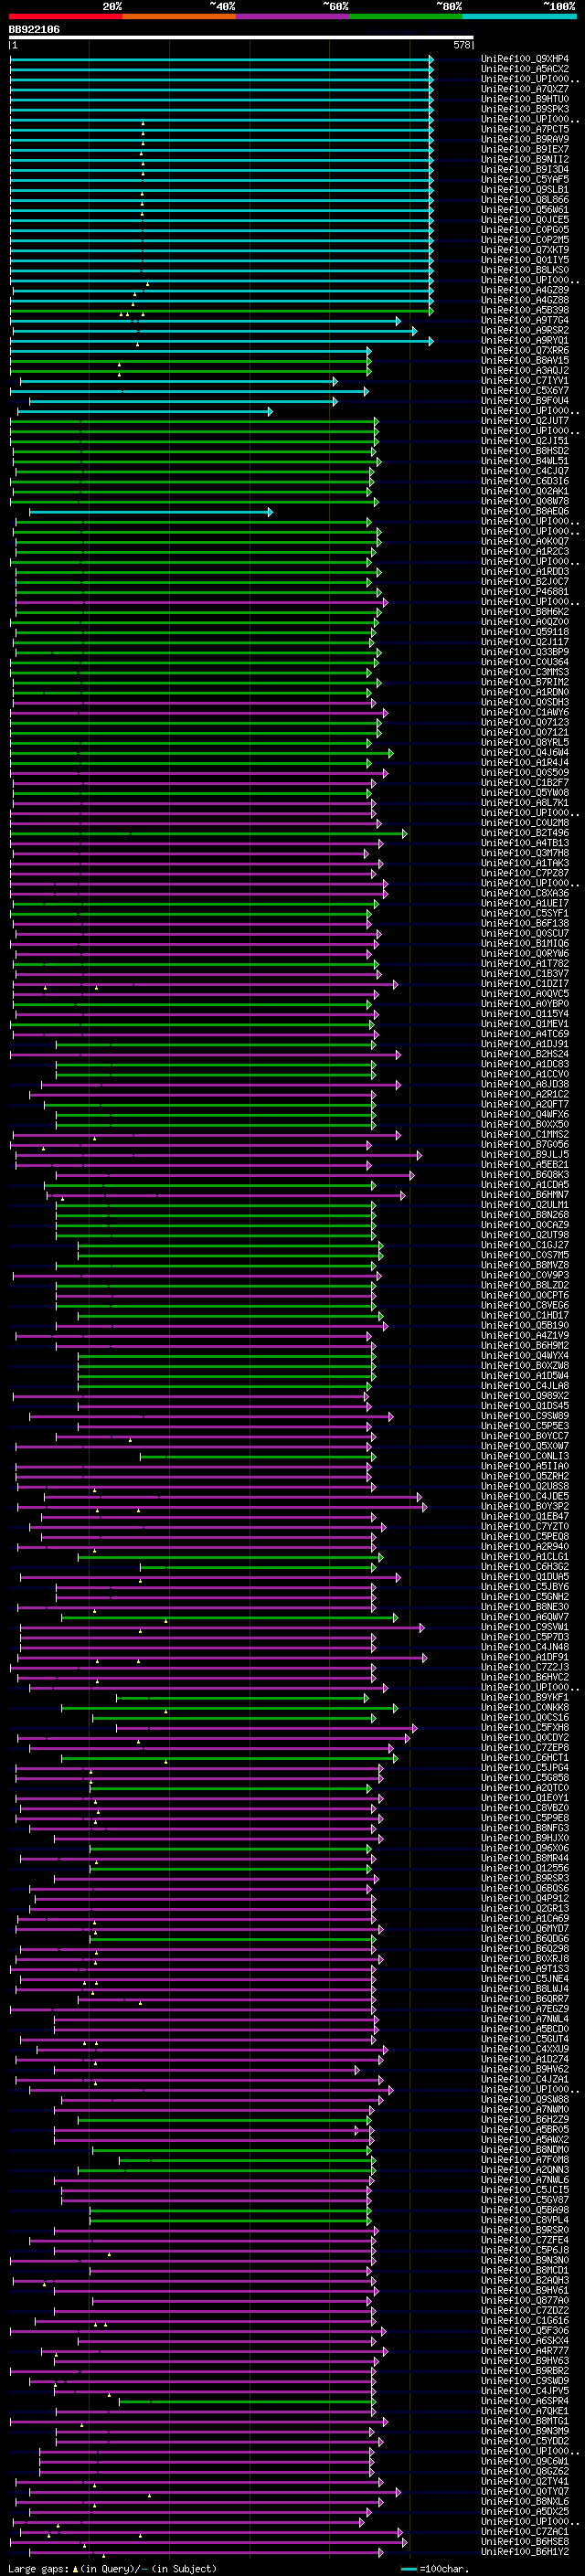Click the cyan ~100% identity legend bar
Viewport: 585px width, 2576px height.
click(519, 16)
